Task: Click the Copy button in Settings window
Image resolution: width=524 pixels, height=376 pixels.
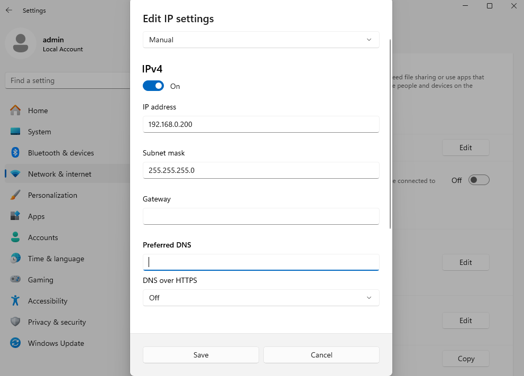Action: 466,359
